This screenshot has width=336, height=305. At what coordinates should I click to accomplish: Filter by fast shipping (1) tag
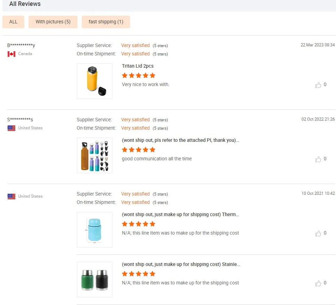click(x=106, y=22)
